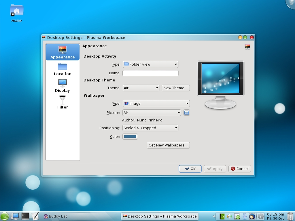Click the My Computer taskbar icon
The height and width of the screenshot is (221, 295).
coord(15,216)
